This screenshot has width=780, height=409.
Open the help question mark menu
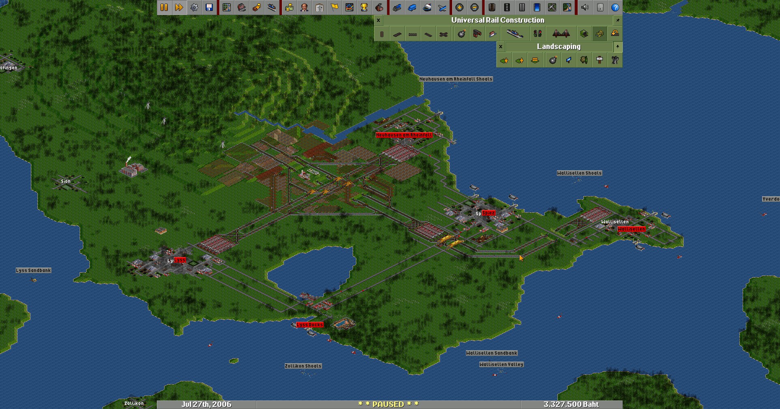click(615, 7)
